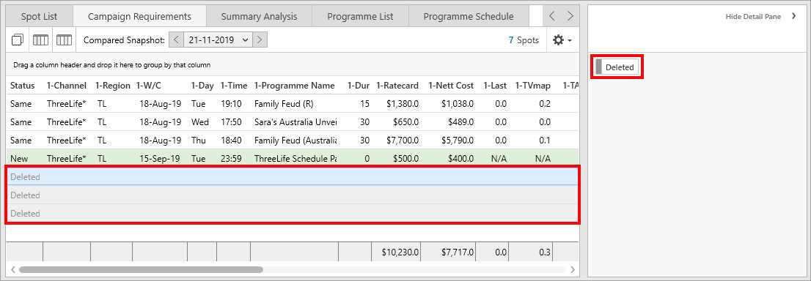The height and width of the screenshot is (281, 811).
Task: Click the $5,790.0 nett cost cell
Action: [x=458, y=140]
